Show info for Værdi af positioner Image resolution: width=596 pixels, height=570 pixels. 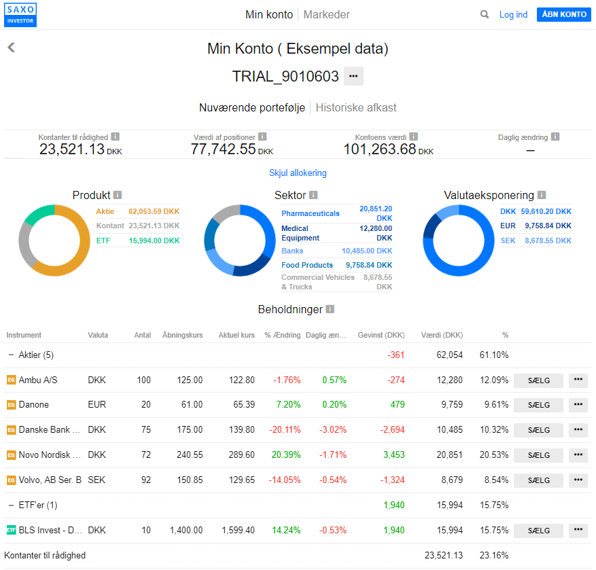point(262,137)
